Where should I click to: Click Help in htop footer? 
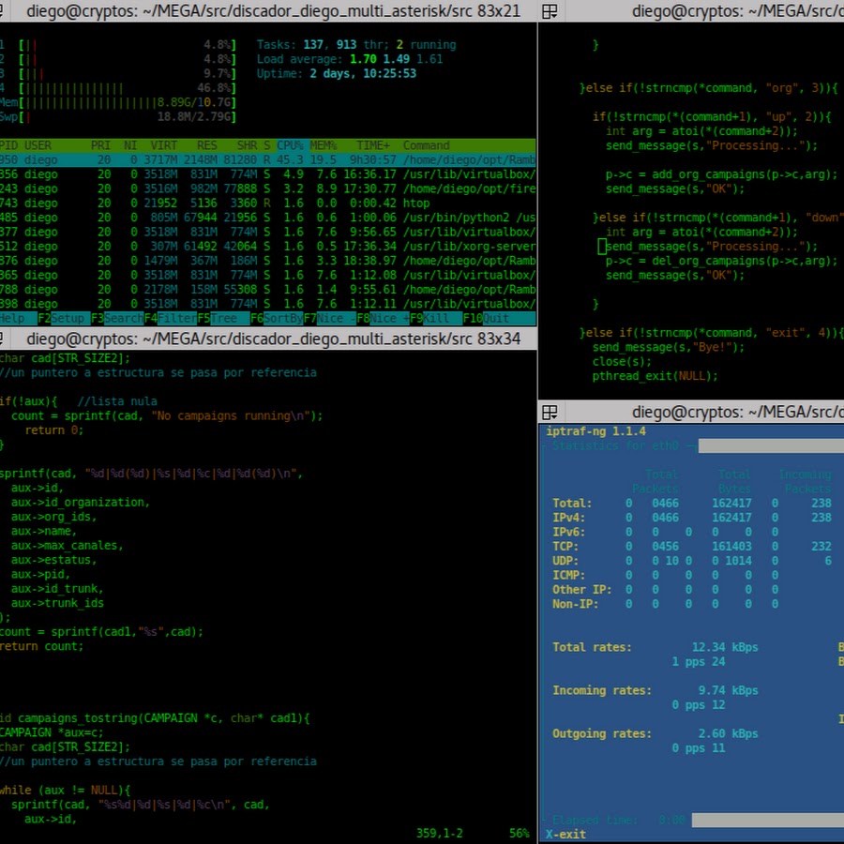[19, 319]
